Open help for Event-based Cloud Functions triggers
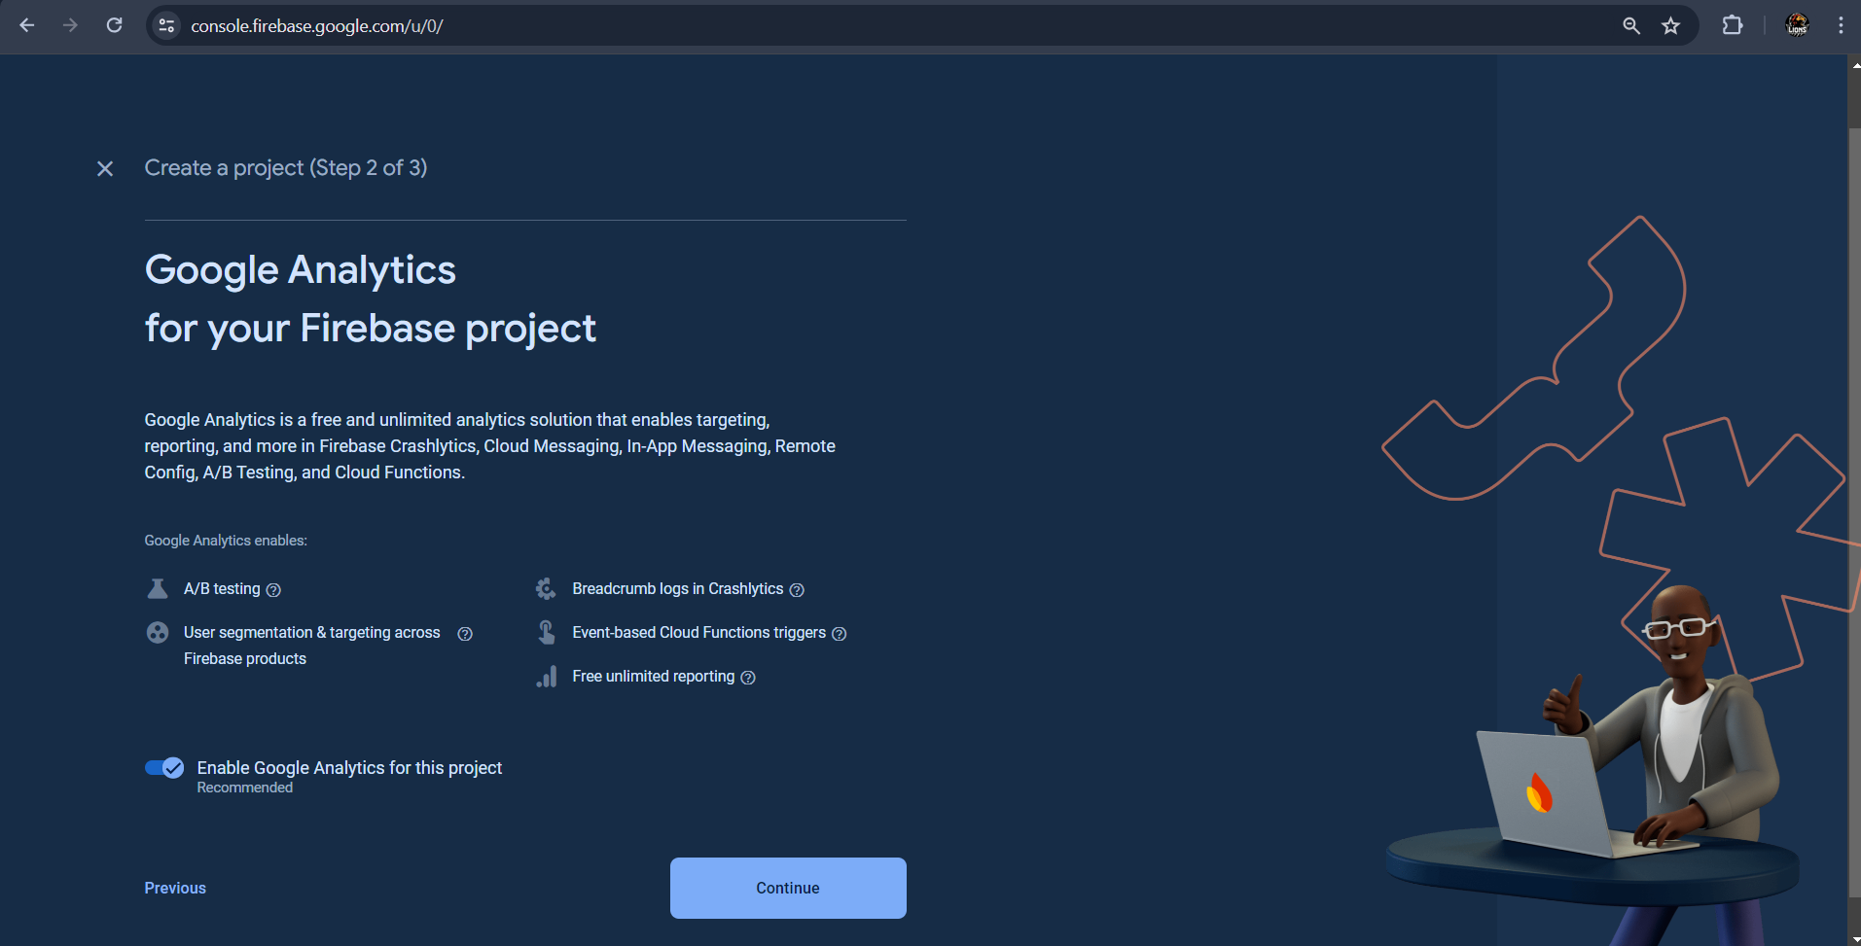Image resolution: width=1861 pixels, height=946 pixels. (x=840, y=634)
